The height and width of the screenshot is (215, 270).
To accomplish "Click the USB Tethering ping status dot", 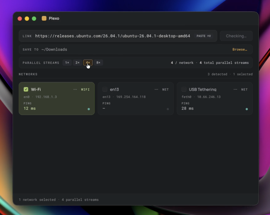I will pos(247,109).
